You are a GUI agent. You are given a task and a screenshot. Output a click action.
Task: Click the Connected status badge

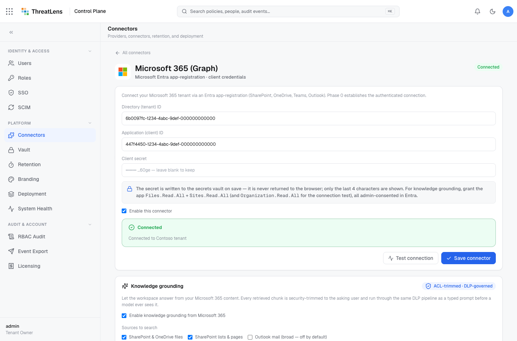tap(488, 67)
